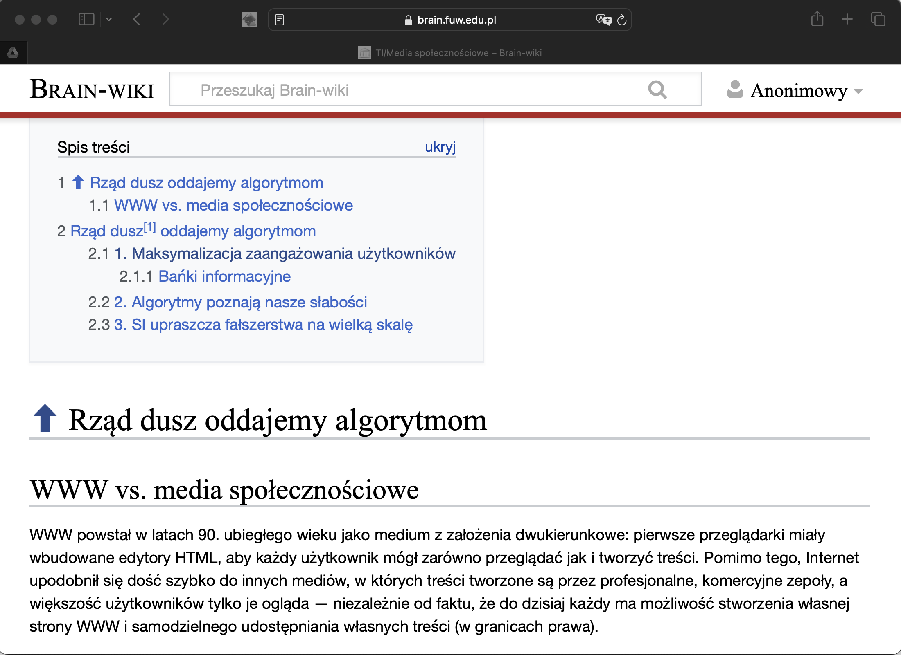
Task: Open sidebar options chevron dropdown
Action: pyautogui.click(x=109, y=19)
